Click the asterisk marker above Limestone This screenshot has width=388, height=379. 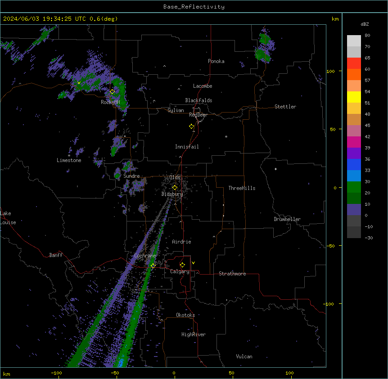[69, 156]
